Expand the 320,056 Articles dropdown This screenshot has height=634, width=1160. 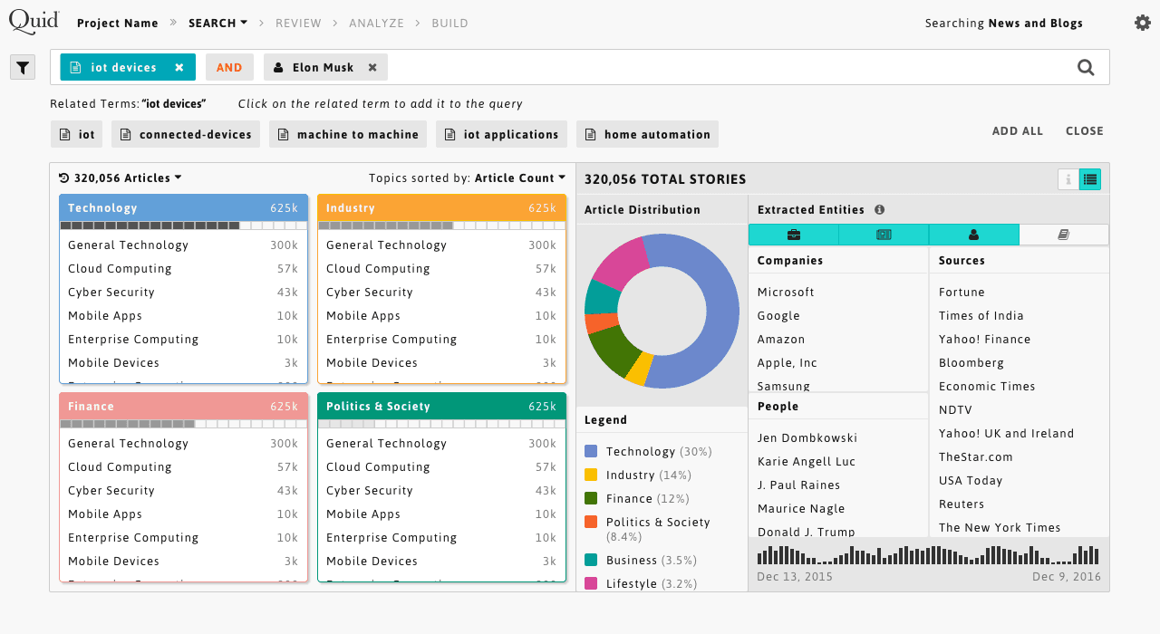(128, 178)
